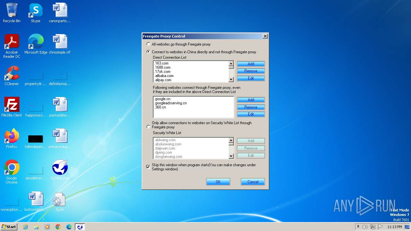The width and height of the screenshot is (411, 231).
Task: Open the definitionop desktop file
Action: pyautogui.click(x=60, y=79)
